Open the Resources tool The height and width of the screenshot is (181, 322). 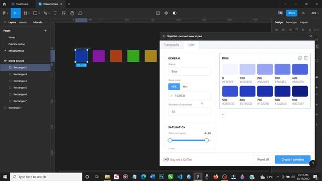pos(64,13)
